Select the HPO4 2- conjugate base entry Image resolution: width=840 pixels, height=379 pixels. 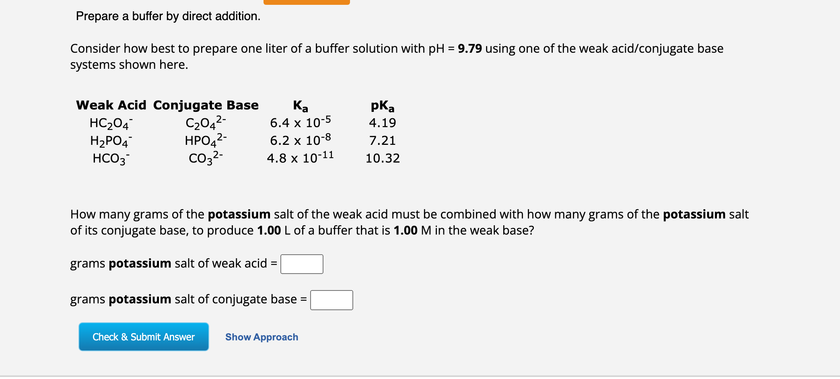click(x=206, y=140)
